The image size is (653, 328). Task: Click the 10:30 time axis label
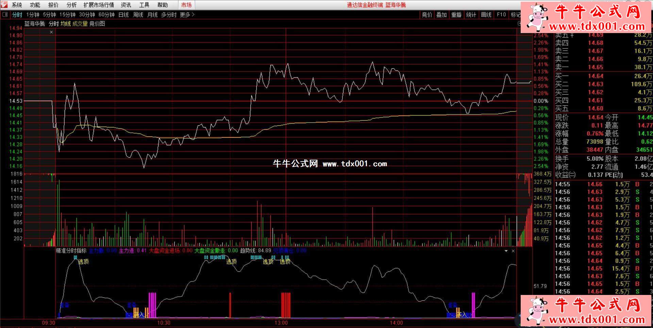coord(164,323)
